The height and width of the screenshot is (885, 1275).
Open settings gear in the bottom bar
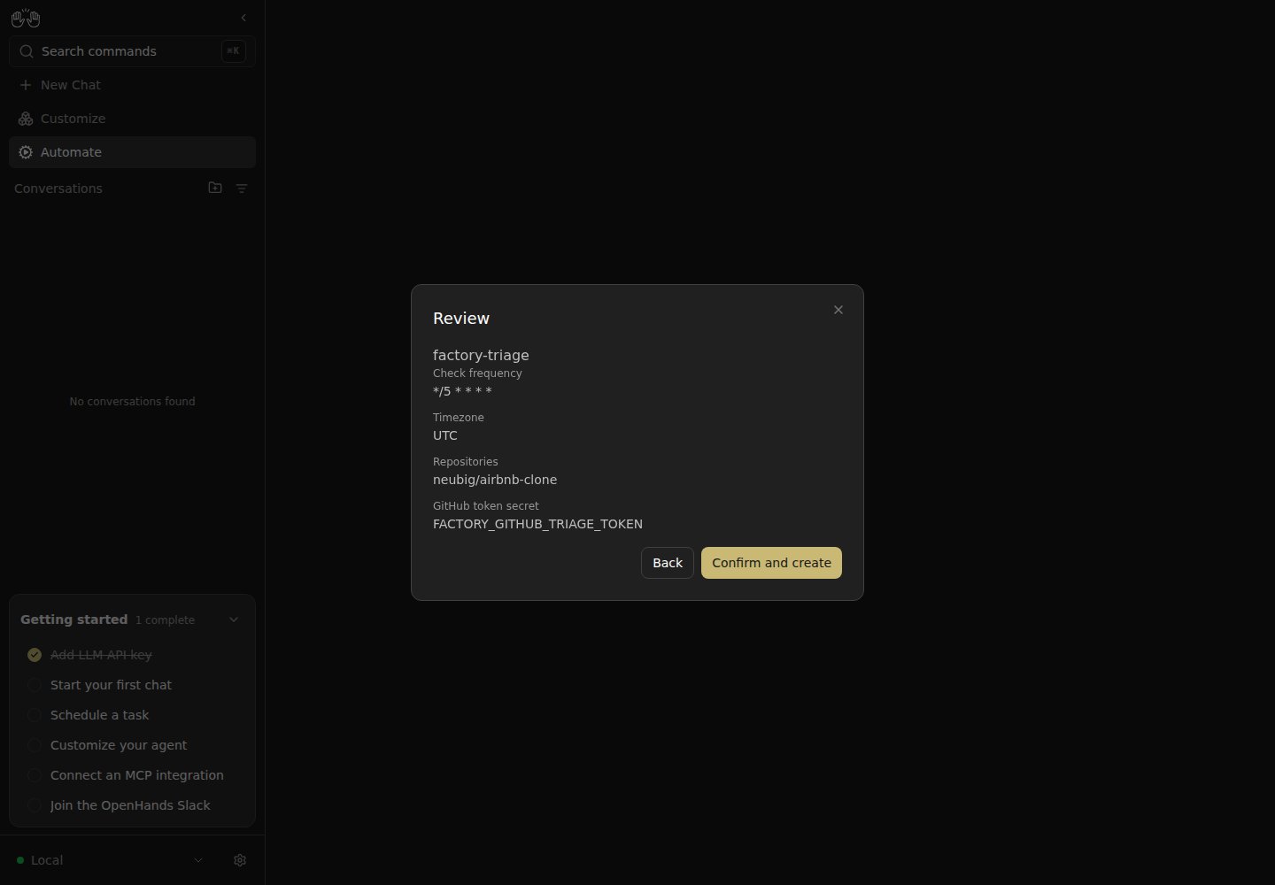tap(240, 860)
